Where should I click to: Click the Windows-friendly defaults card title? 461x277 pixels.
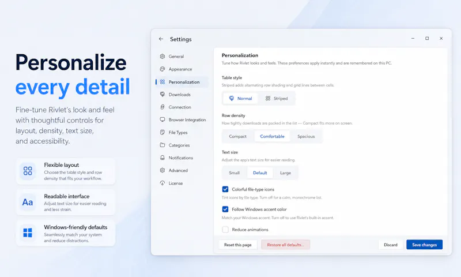pos(75,227)
